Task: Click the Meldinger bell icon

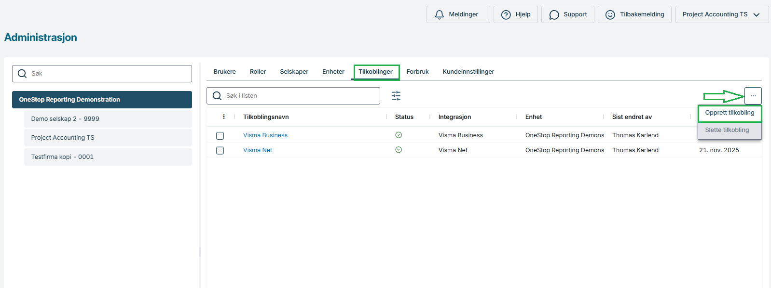Action: (439, 15)
